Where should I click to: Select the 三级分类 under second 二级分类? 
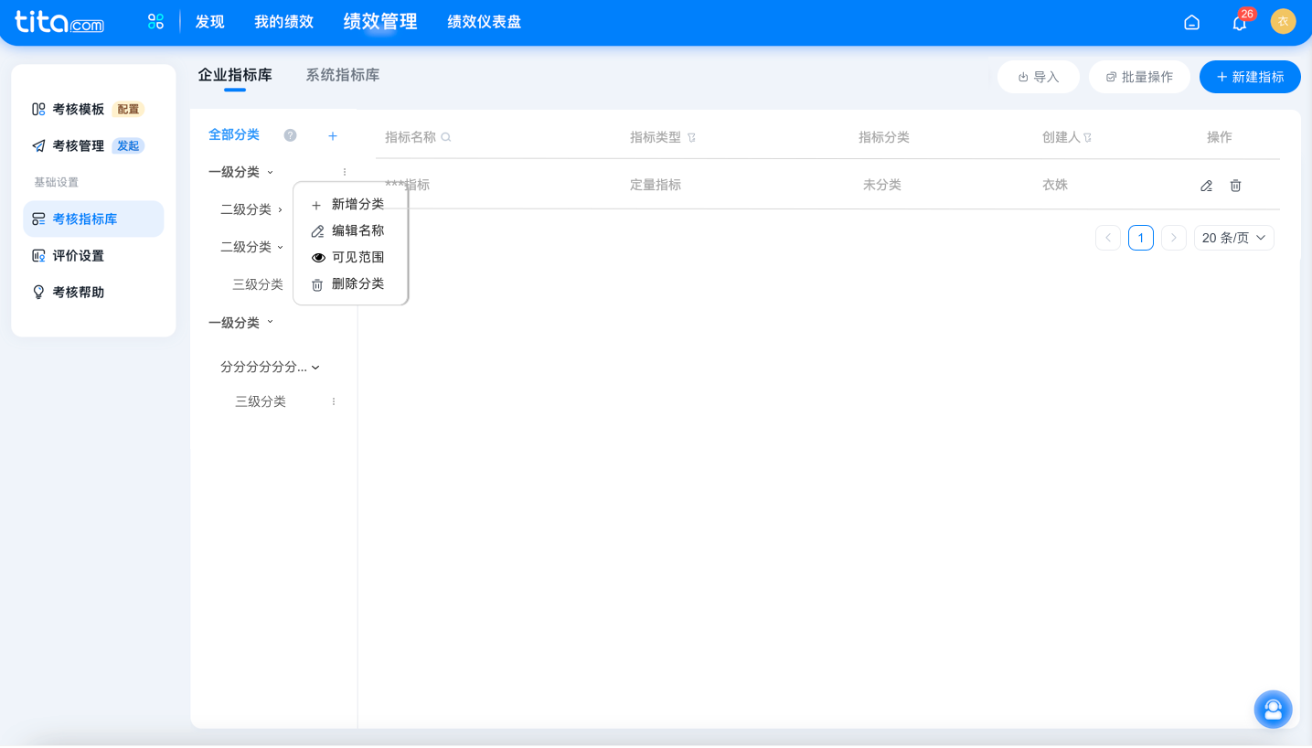pos(258,284)
